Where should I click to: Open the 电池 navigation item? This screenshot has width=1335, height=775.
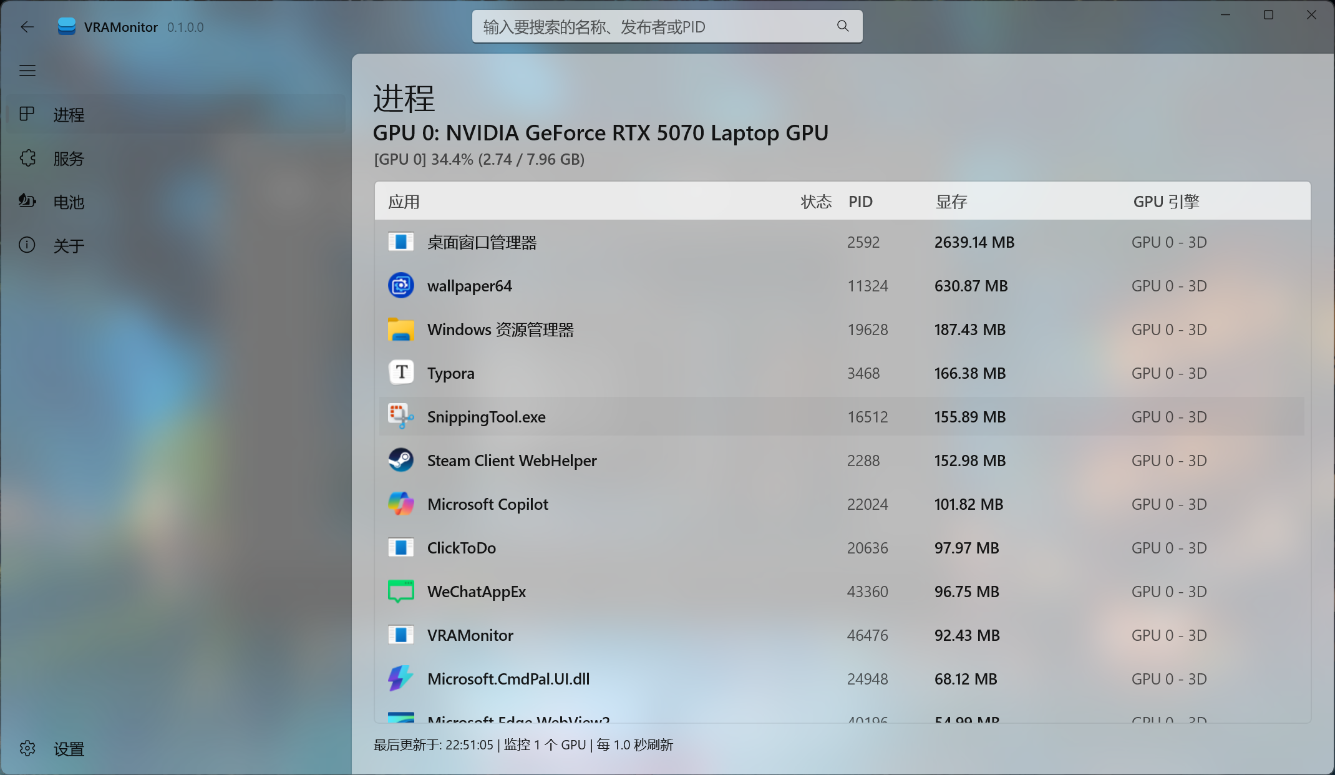tap(69, 202)
